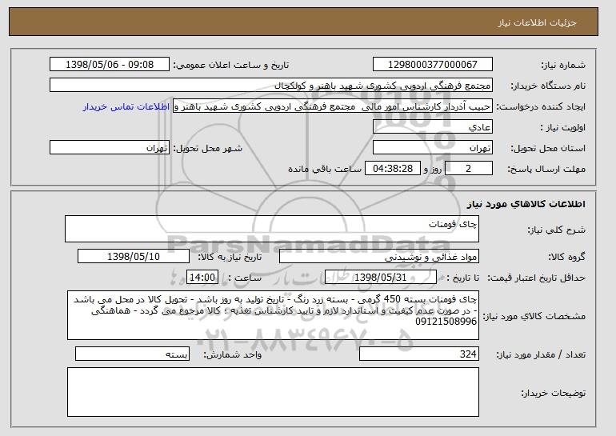The height and width of the screenshot is (436, 616).
Task: Select the نام دستگاه خریدار field
Action: coord(271,86)
